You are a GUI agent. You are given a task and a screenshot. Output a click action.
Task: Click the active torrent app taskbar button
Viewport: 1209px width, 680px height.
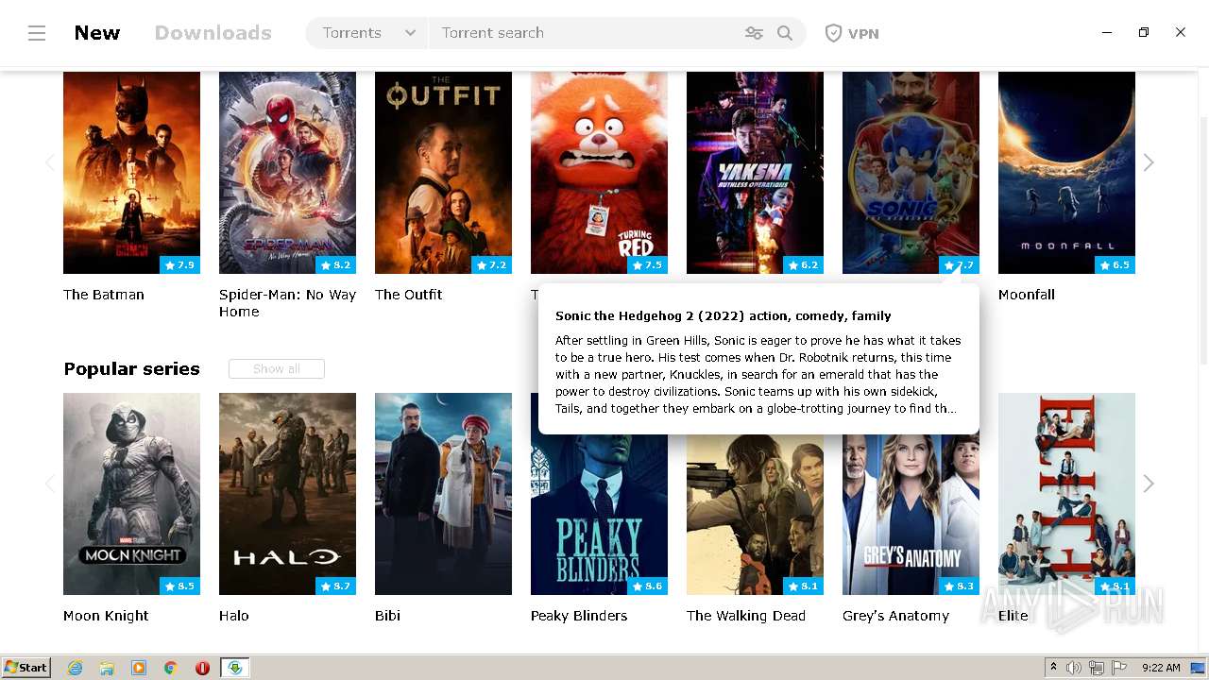click(x=235, y=668)
